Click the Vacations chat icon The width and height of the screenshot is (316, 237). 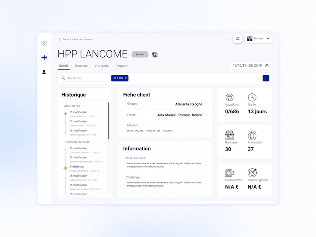coord(229,97)
